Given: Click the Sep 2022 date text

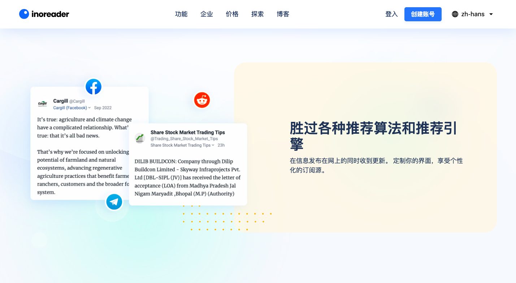Looking at the screenshot, I should coord(103,108).
